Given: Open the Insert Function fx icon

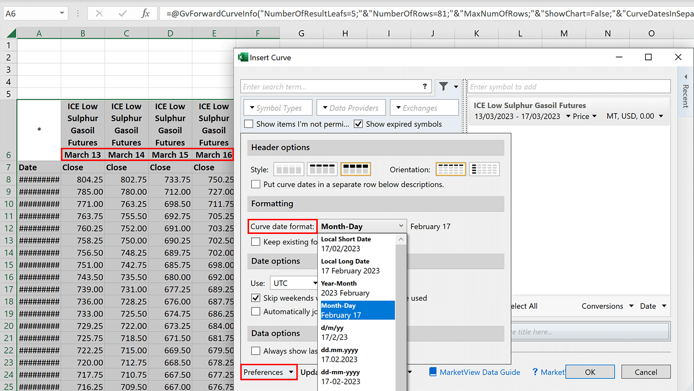Looking at the screenshot, I should tap(145, 14).
